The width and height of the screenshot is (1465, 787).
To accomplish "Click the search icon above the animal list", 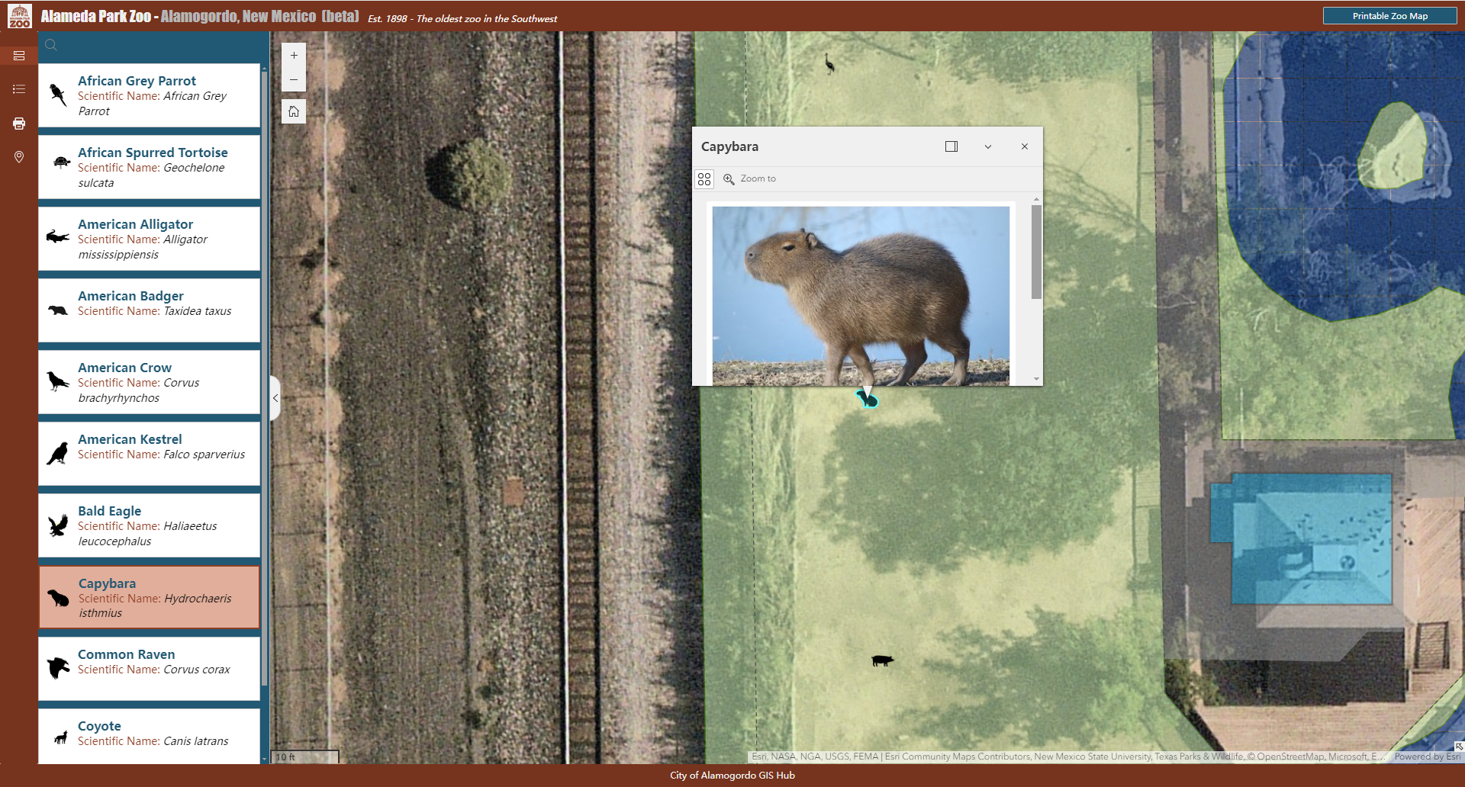I will (x=50, y=45).
